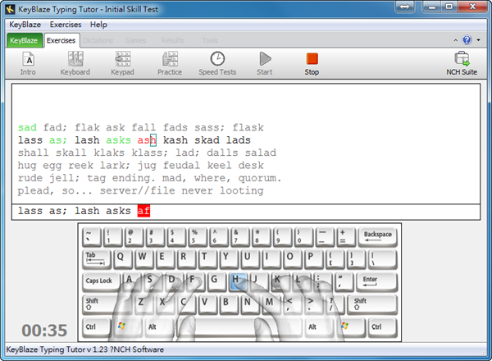This screenshot has height=361, width=492.
Task: Open the Speed Tests clock icon
Action: pyautogui.click(x=217, y=63)
